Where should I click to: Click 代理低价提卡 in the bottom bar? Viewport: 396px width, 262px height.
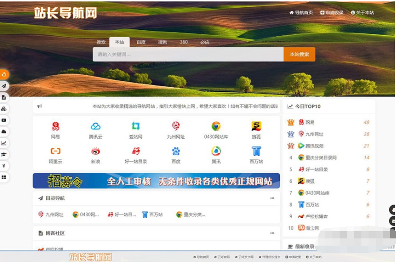click(x=269, y=257)
